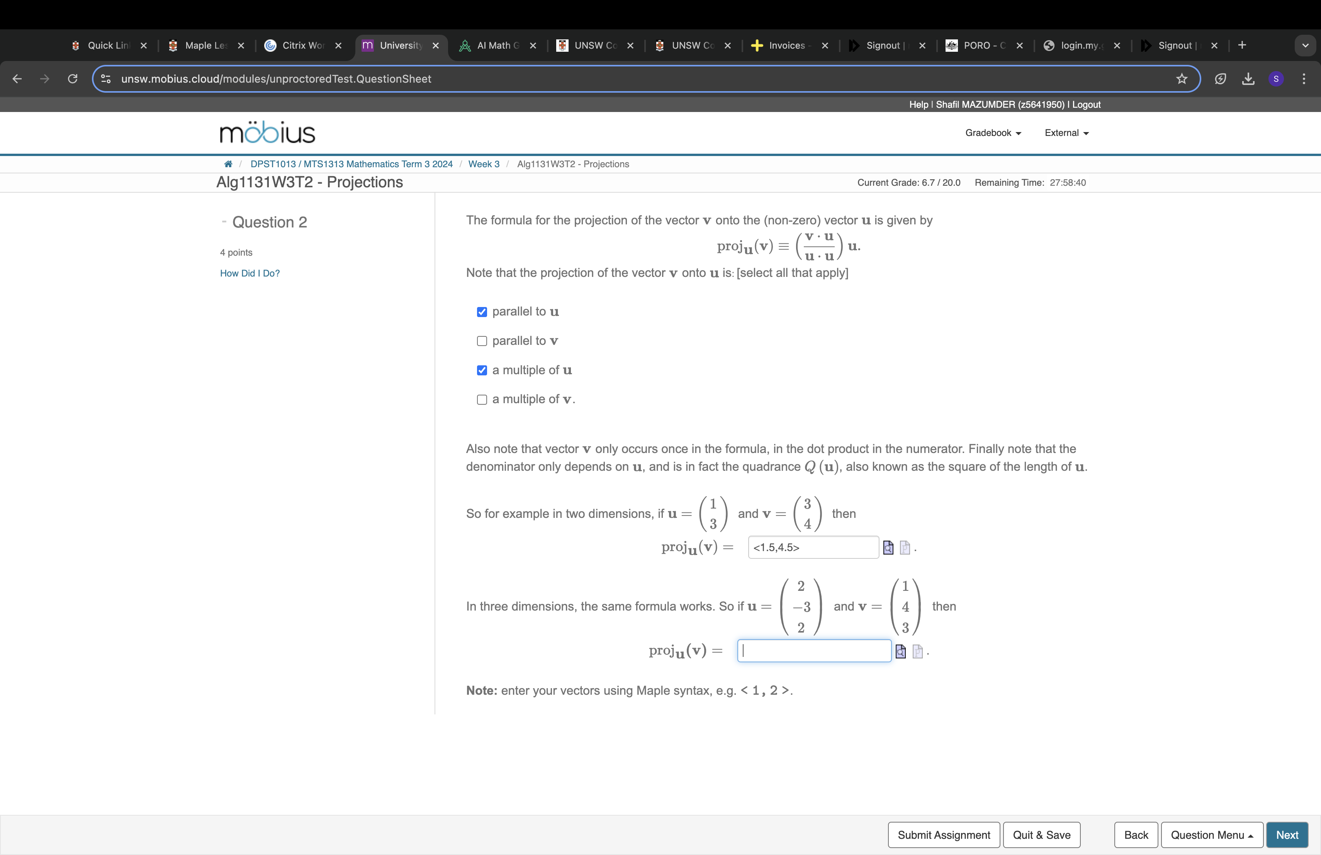The image size is (1321, 855).
Task: Click the 2D projection answer field
Action: click(x=813, y=548)
